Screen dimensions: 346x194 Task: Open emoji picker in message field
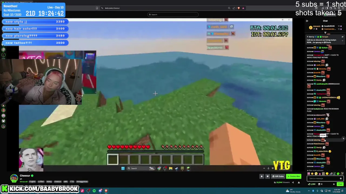(x=341, y=178)
